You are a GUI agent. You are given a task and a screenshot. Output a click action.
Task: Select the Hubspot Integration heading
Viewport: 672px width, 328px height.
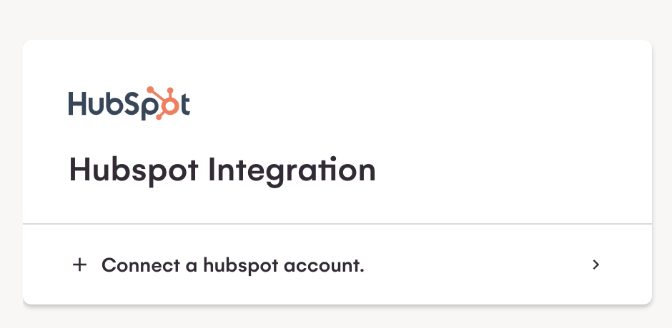pyautogui.click(x=222, y=171)
